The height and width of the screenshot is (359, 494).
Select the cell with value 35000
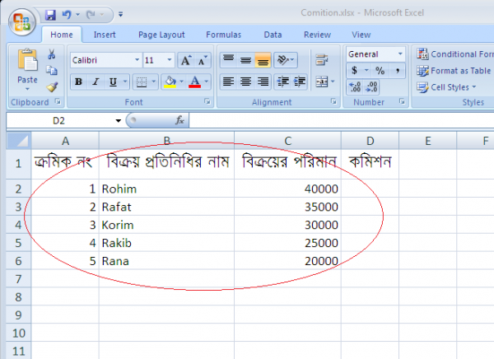287,207
